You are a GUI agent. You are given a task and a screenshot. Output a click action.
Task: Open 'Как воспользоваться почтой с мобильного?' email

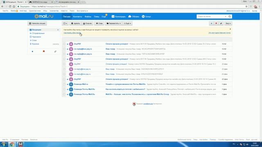pyautogui.click(x=125, y=89)
